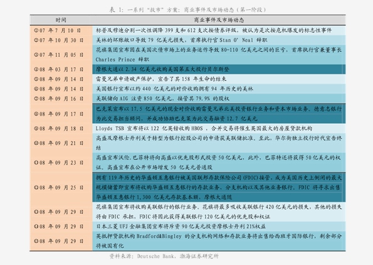
Task: Select the circled number 7 beside 08年09月16日
Action: pyautogui.click(x=36, y=99)
